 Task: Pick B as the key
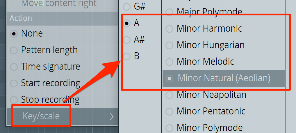point(141,56)
